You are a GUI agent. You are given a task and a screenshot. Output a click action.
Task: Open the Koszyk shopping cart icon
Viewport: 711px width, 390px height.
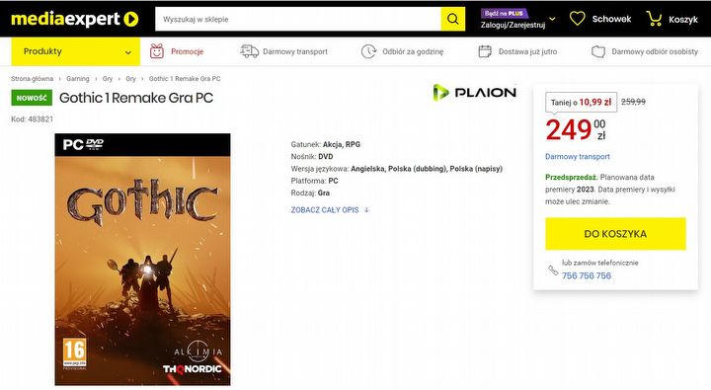pyautogui.click(x=654, y=19)
